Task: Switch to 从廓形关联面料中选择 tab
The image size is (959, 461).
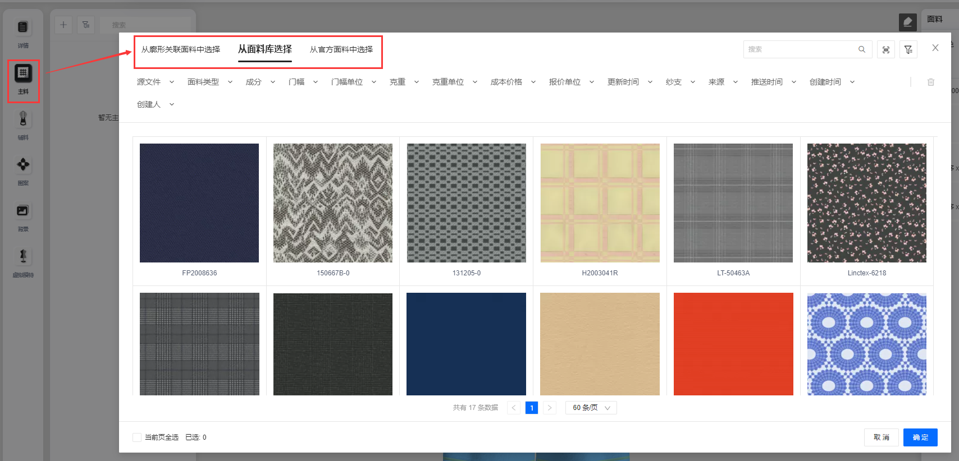Action: point(180,49)
